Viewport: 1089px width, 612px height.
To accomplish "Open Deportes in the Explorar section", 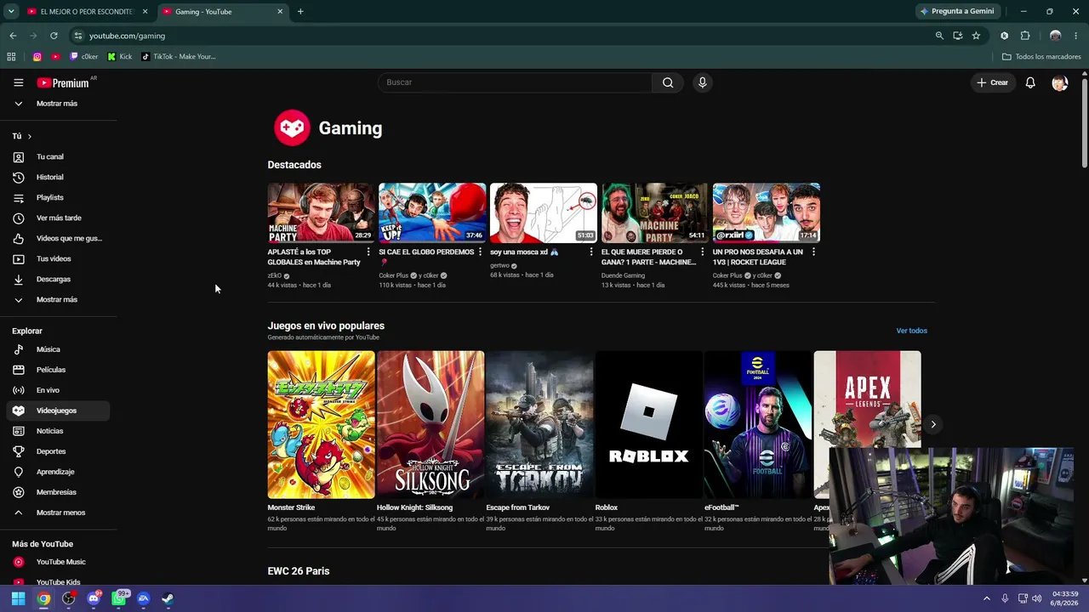I will [58, 451].
